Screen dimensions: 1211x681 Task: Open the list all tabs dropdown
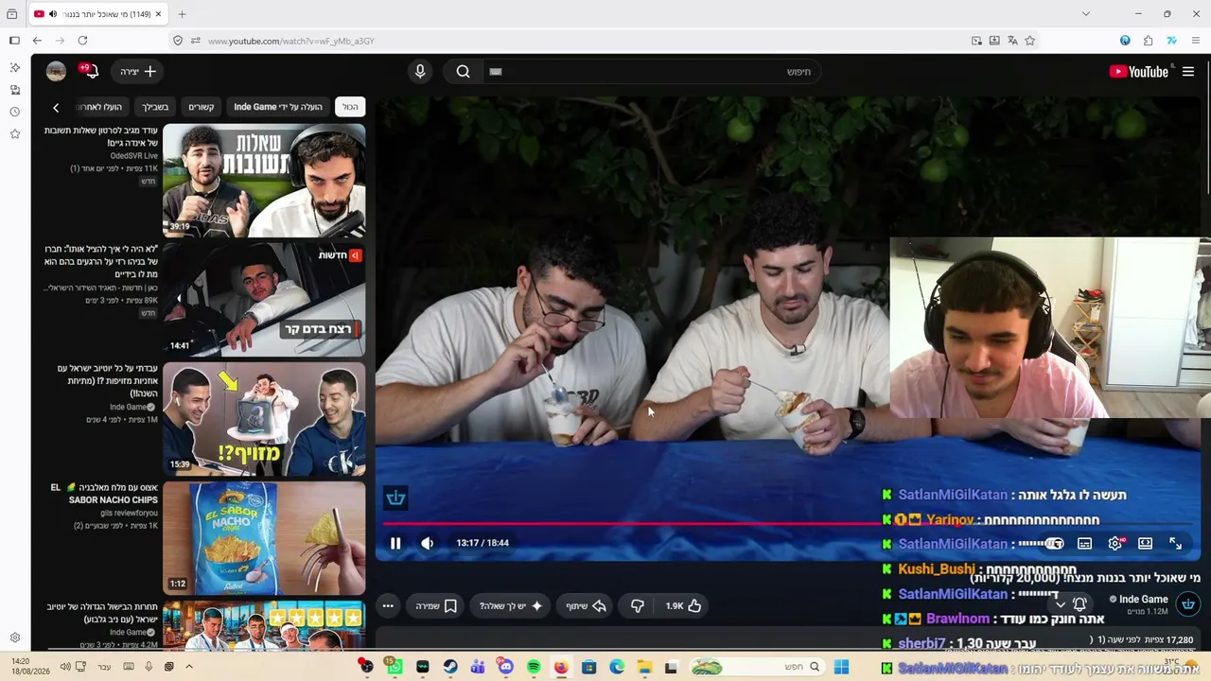coord(1085,14)
